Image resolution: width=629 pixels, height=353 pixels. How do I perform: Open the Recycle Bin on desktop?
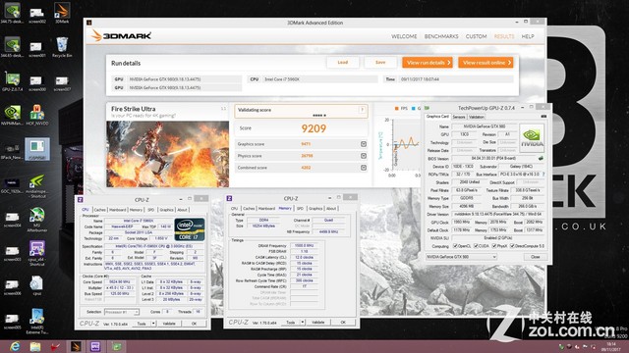(62, 46)
